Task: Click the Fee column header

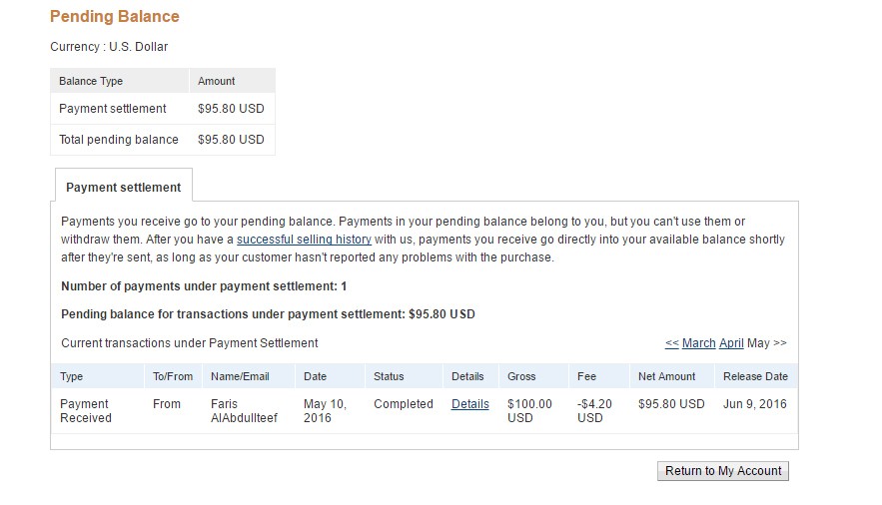Action: 586,376
